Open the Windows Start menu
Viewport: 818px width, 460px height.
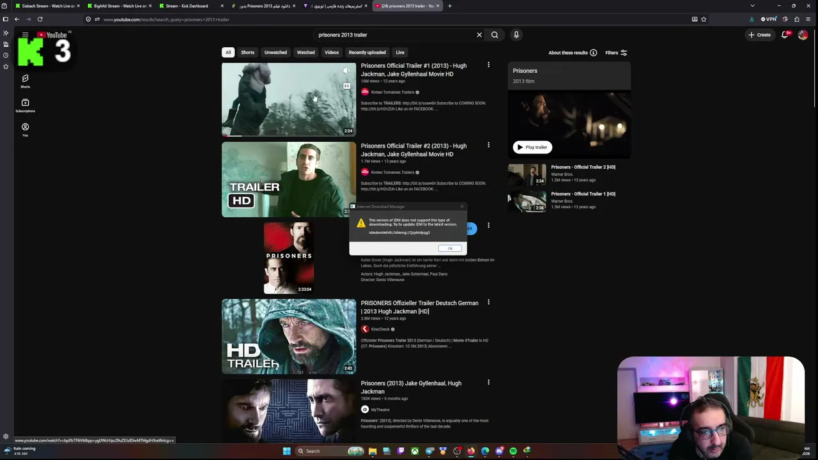pyautogui.click(x=287, y=451)
